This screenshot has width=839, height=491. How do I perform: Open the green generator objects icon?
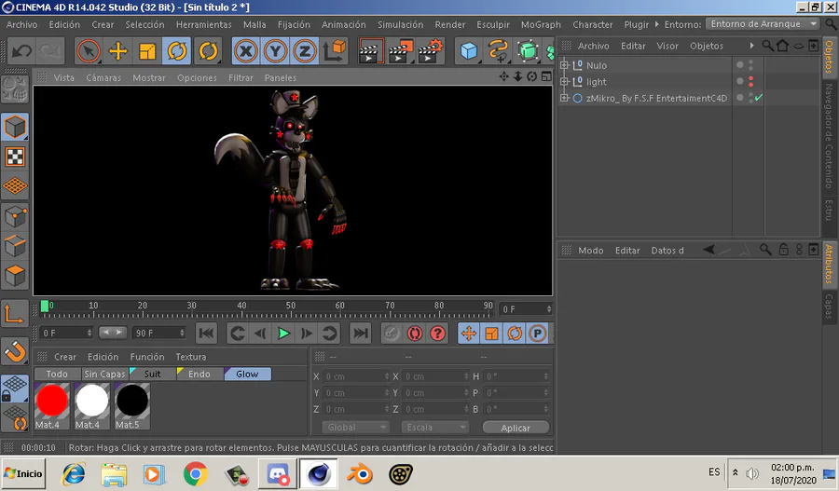click(x=528, y=51)
